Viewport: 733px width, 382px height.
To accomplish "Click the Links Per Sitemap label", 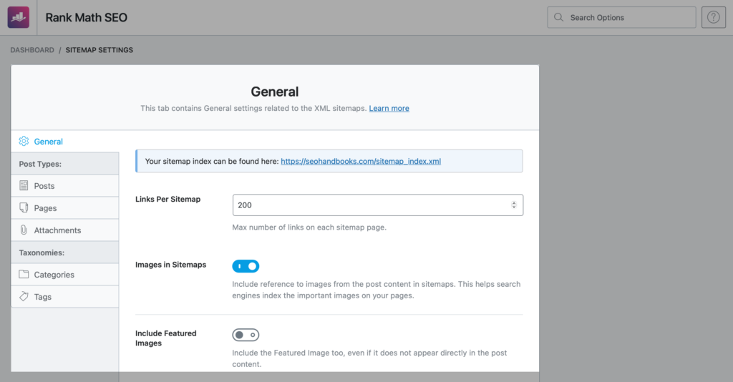I will [168, 199].
